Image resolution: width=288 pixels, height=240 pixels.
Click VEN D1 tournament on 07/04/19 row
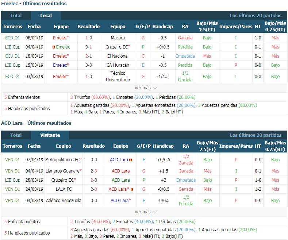point(12,160)
